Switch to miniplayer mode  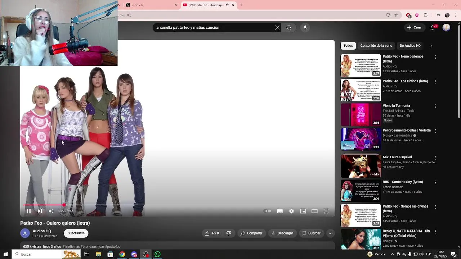point(303,211)
